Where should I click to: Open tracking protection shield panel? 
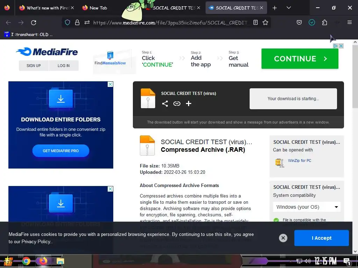(67, 22)
